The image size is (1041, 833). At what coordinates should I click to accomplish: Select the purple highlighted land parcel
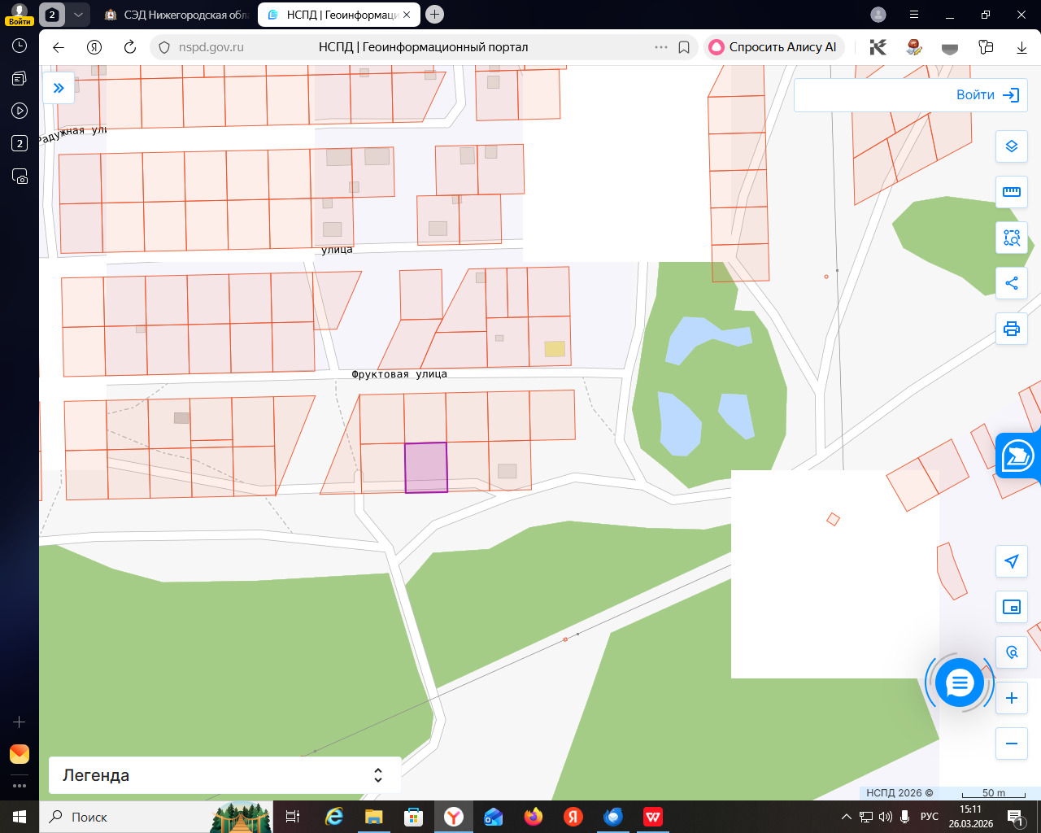[x=426, y=468]
